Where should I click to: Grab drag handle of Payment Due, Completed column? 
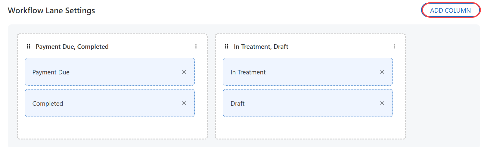coord(29,46)
